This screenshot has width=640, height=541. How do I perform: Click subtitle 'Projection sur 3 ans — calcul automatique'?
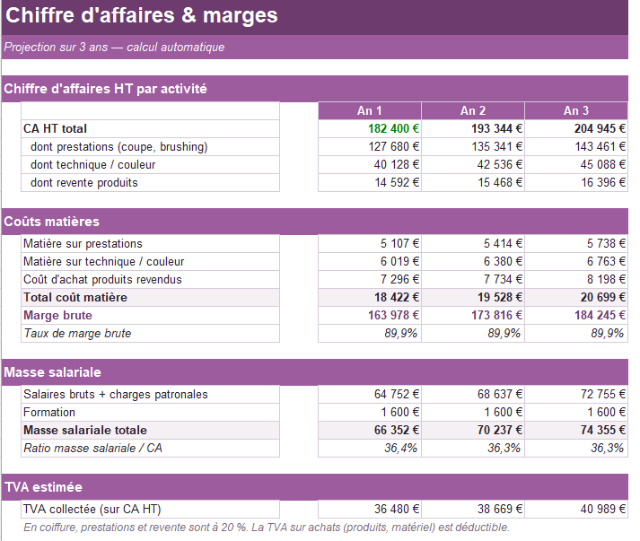coord(114,47)
